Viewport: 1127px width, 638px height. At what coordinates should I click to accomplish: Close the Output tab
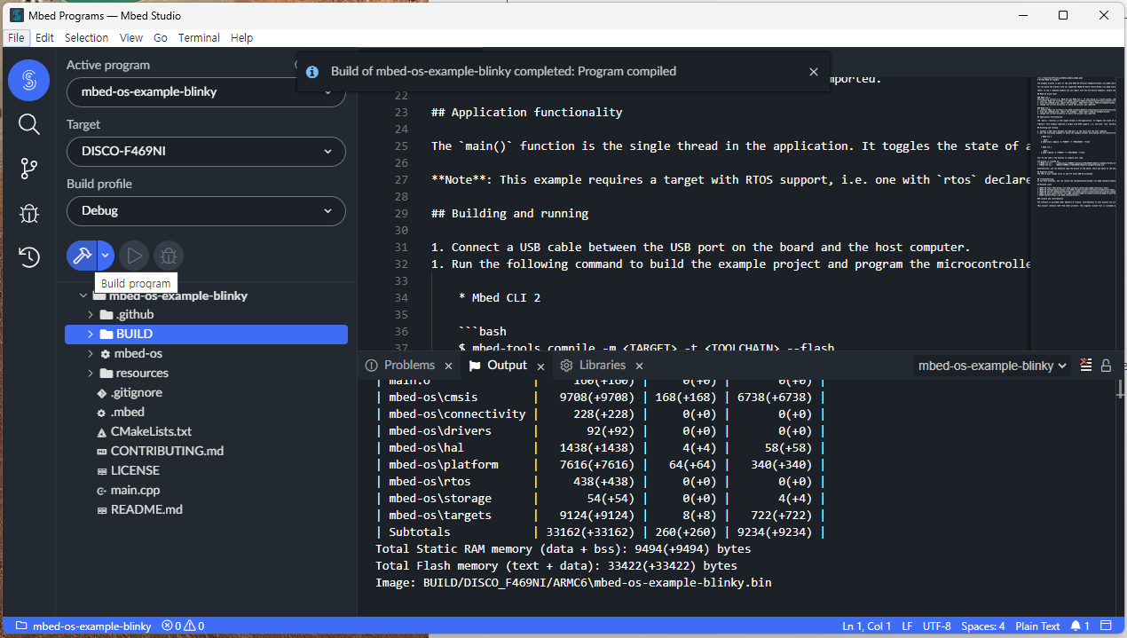(540, 366)
